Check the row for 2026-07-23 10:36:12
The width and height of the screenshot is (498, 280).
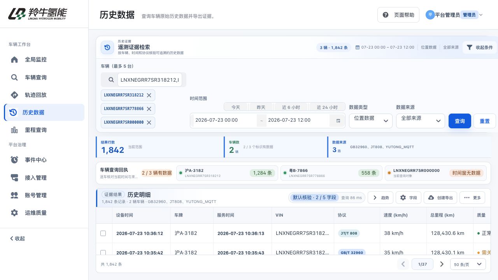(x=103, y=233)
